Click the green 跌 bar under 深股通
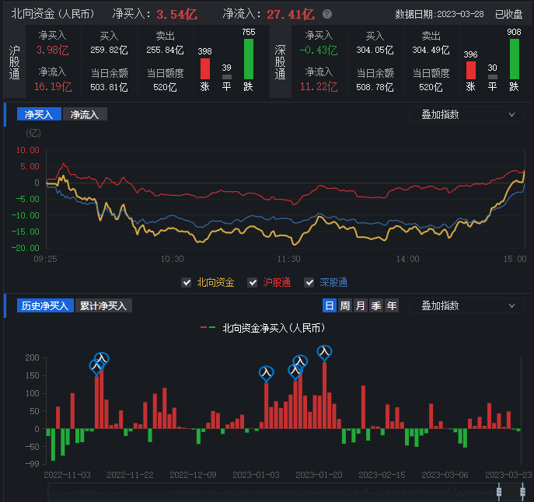Screen dimensions: 534x502 515,58
